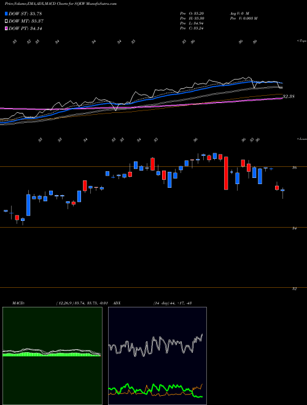307x405 pixels.
Task: Click the 'Avg V: 0 M' volume text
Action: [239, 13]
